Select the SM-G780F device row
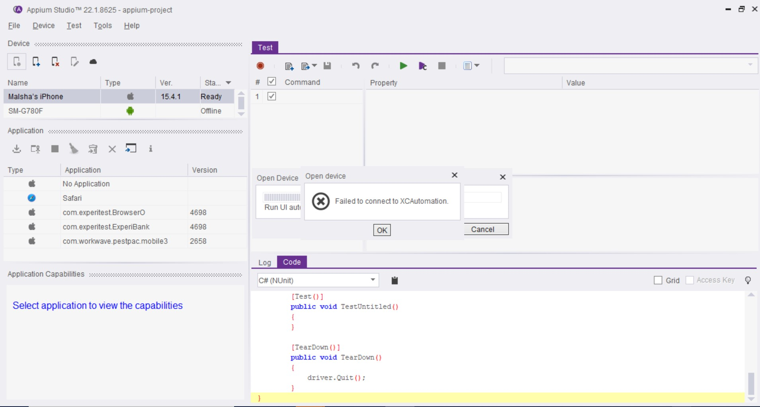 (x=119, y=111)
